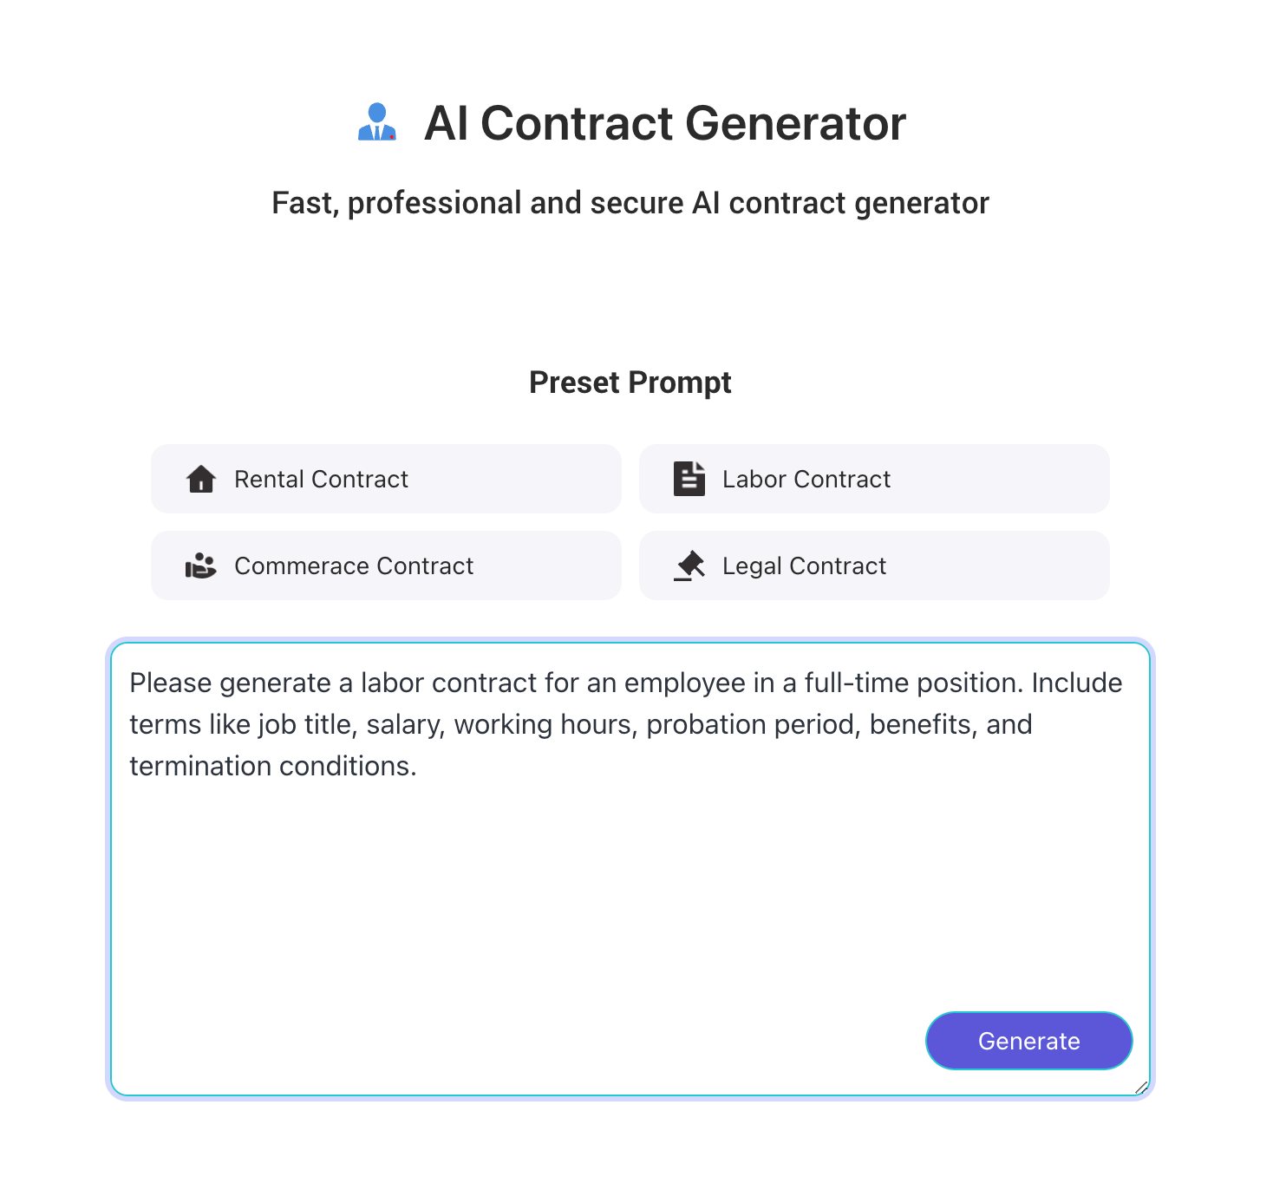Click the Preset Prompt section heading
The image size is (1273, 1183).
pyautogui.click(x=630, y=382)
